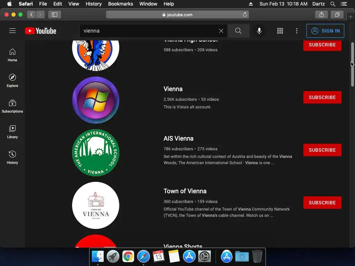Open Notification Center list icon
The height and width of the screenshot is (266, 355).
coord(344,4)
